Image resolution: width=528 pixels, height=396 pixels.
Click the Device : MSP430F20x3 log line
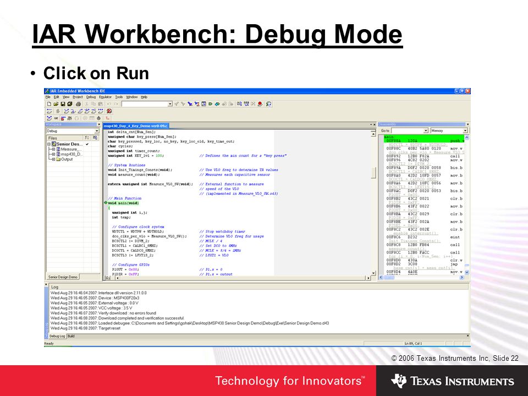click(95, 298)
